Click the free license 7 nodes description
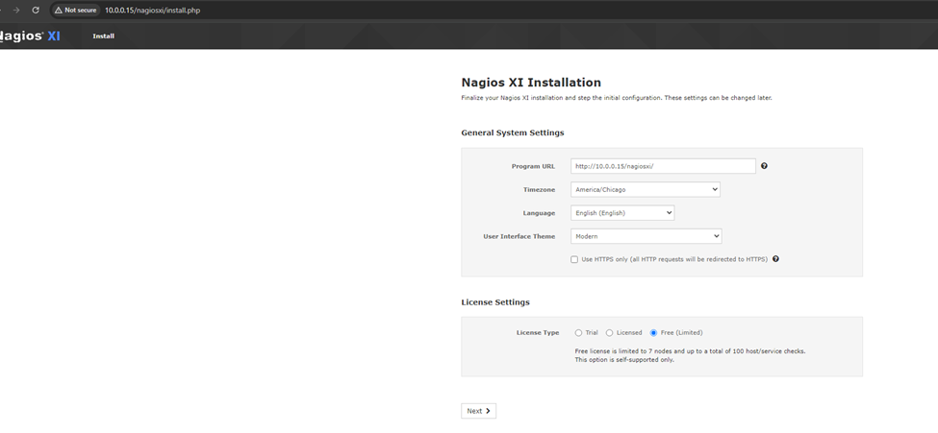938x433 pixels. [690, 351]
